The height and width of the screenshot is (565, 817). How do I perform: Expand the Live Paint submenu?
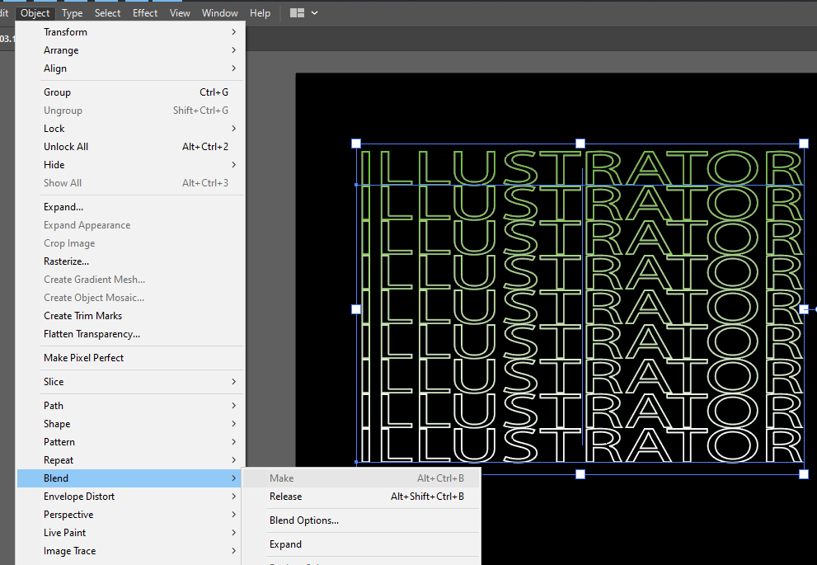129,533
